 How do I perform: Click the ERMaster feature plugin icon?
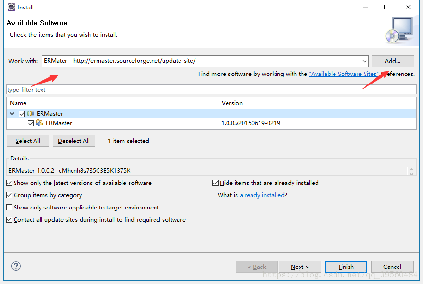40,123
